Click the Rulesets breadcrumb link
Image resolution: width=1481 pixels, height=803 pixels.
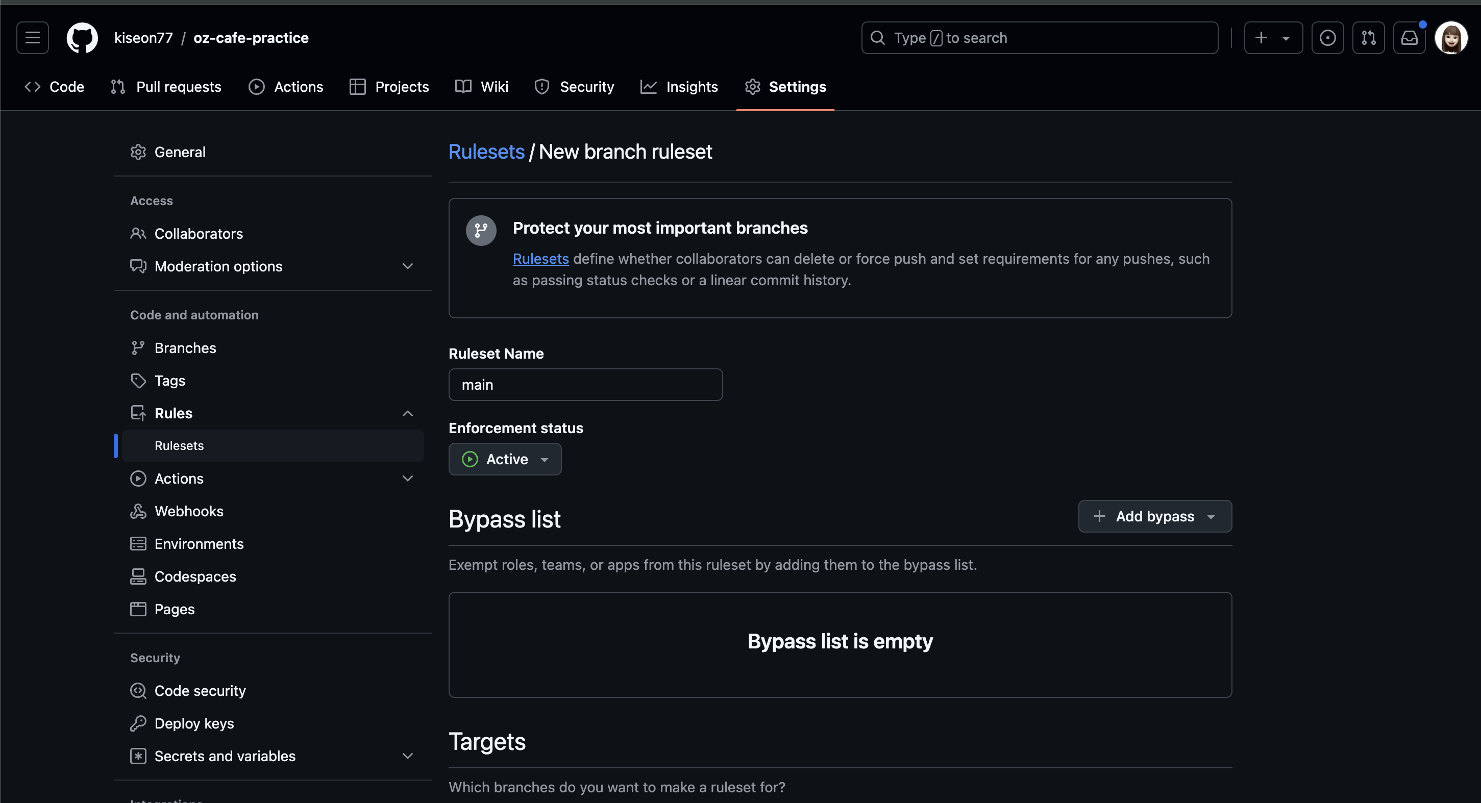[x=486, y=152]
